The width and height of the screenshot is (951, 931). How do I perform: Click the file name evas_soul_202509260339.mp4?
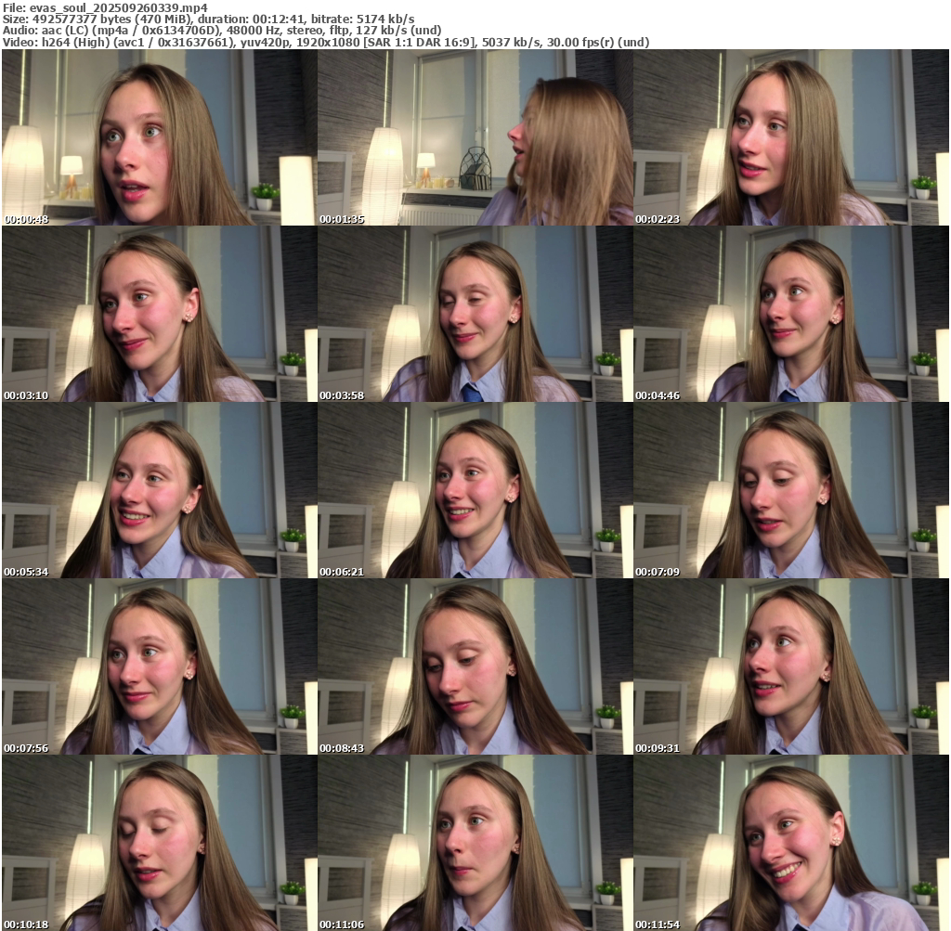(x=118, y=7)
